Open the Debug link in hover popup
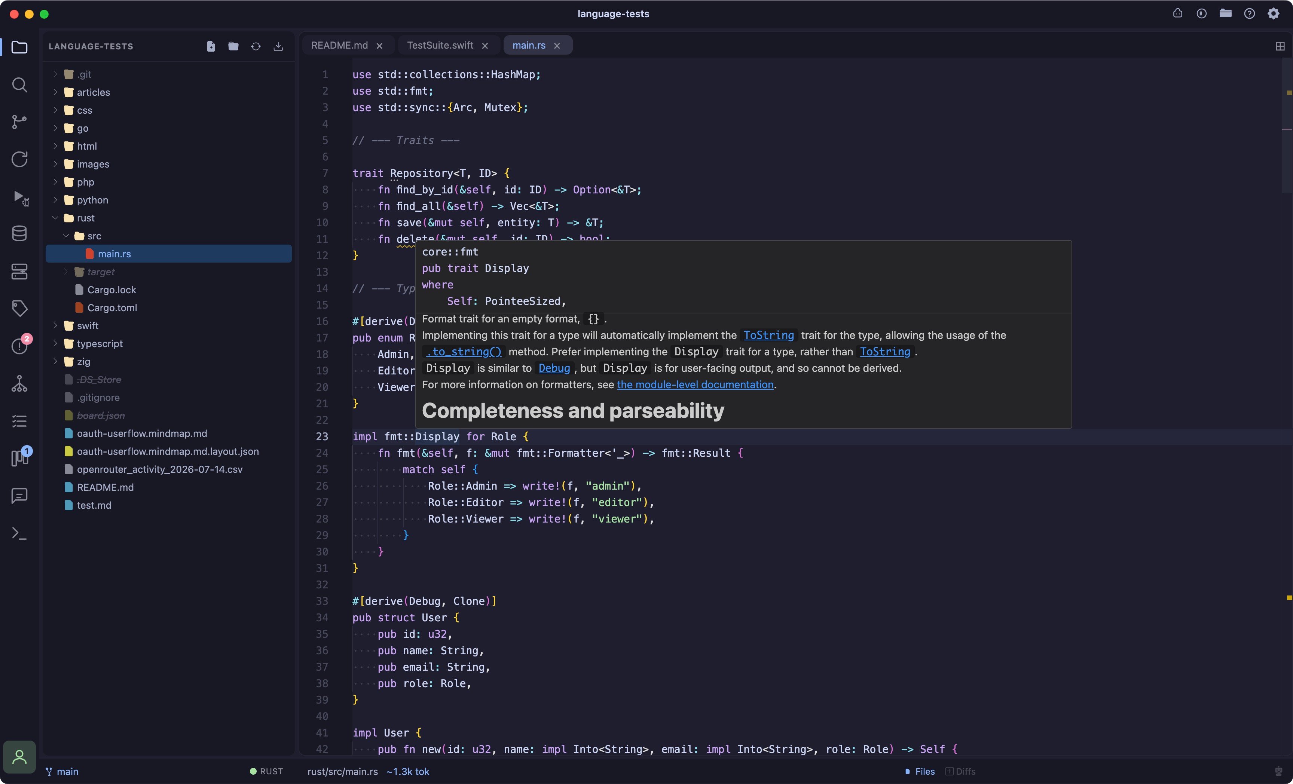Viewport: 1293px width, 784px height. [554, 368]
